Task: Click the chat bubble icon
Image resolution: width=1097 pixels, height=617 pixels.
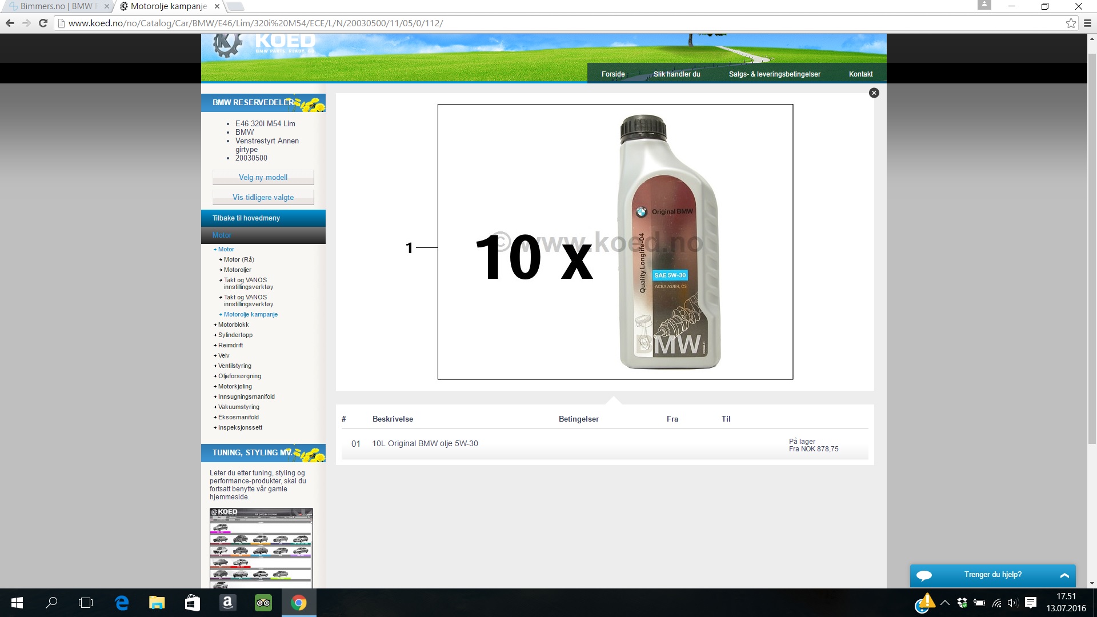Action: coord(924,575)
